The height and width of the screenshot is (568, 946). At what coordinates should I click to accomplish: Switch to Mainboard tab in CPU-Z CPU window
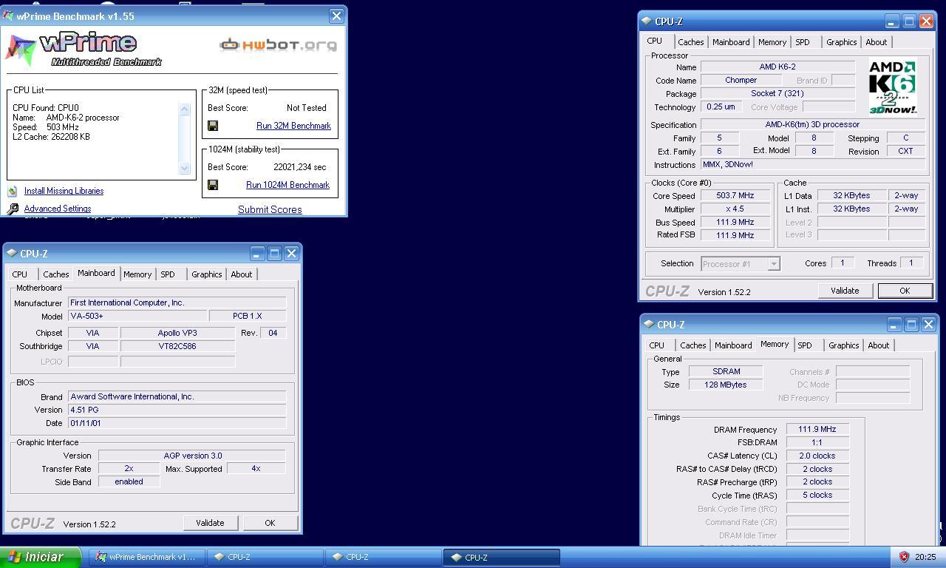click(731, 42)
